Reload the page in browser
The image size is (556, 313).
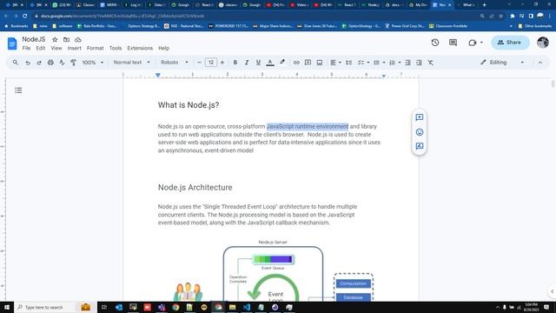25,16
